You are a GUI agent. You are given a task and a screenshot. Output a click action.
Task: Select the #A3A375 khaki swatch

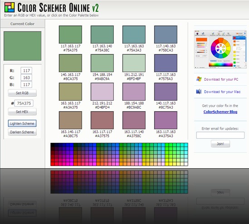(x=70, y=92)
